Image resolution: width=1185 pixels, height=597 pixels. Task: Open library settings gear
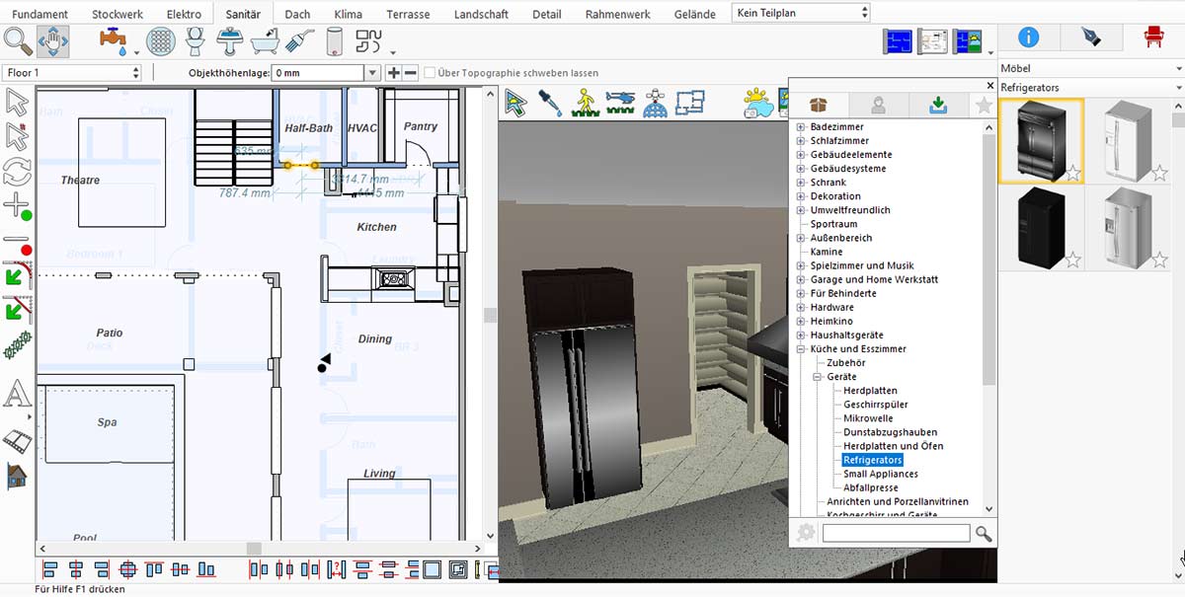click(806, 533)
